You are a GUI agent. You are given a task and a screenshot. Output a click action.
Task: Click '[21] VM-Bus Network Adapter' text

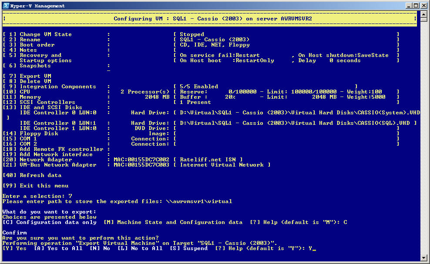point(49,164)
